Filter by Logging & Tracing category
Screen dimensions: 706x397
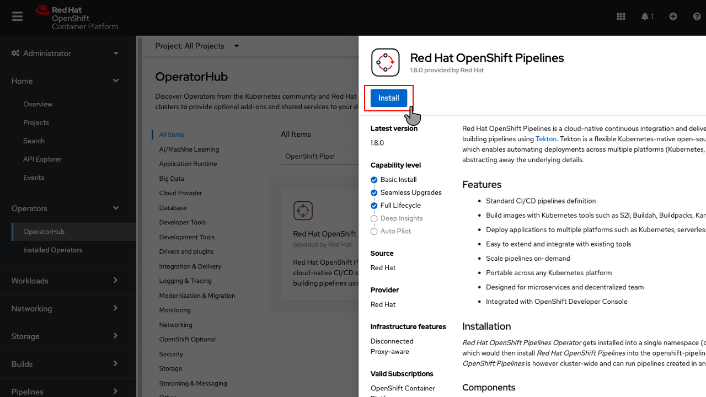coord(185,281)
